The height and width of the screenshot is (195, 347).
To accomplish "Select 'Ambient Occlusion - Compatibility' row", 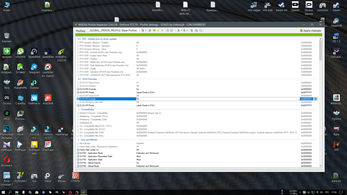I will [x=197, y=113].
